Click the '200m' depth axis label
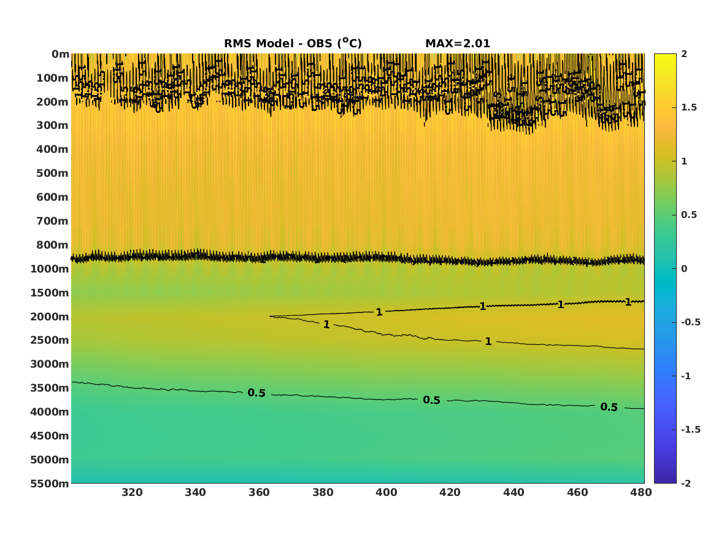The image size is (716, 537). click(x=53, y=102)
